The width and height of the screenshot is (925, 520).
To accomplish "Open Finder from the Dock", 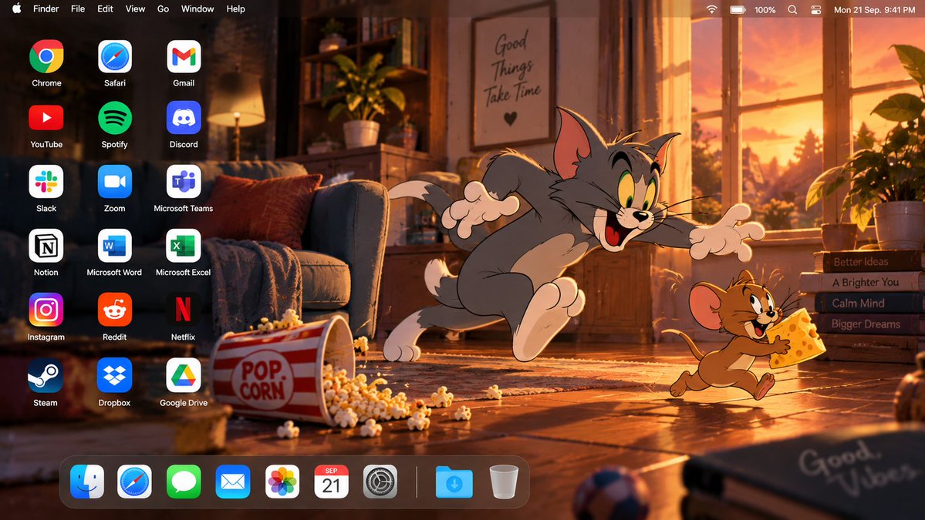I will click(x=86, y=481).
